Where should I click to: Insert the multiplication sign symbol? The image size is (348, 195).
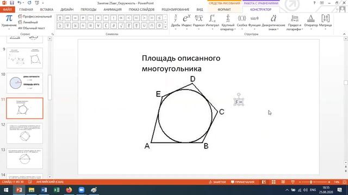click(x=98, y=18)
